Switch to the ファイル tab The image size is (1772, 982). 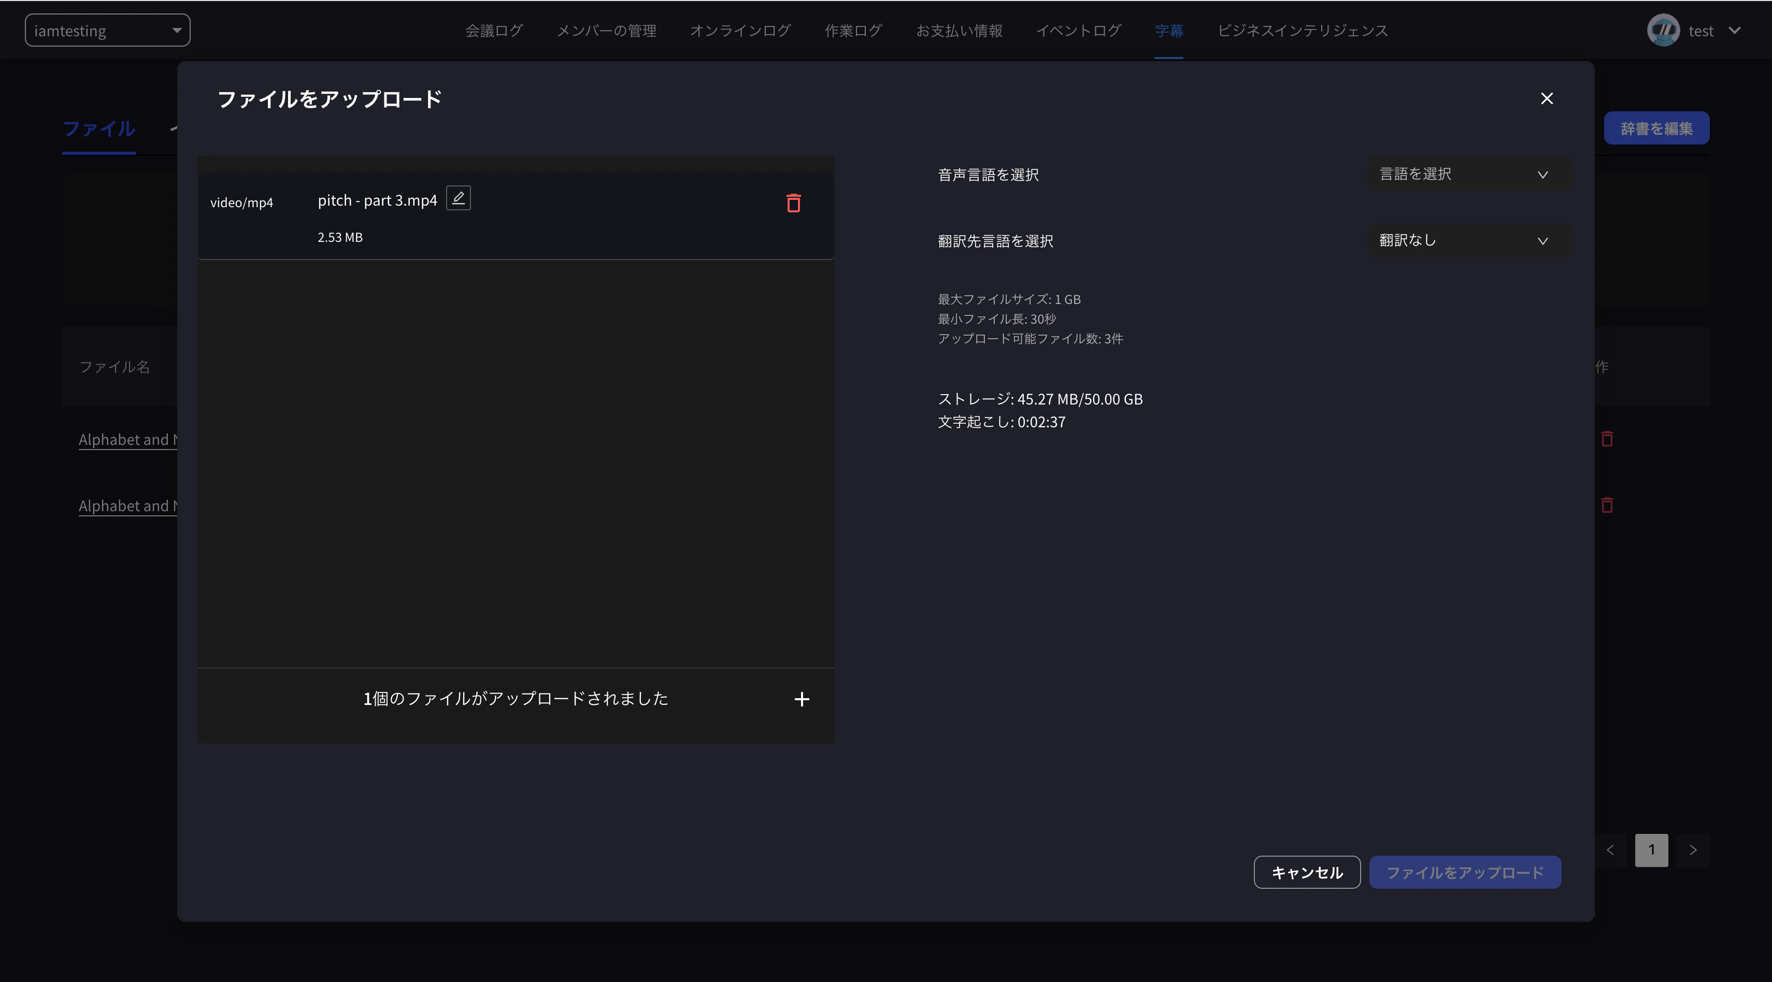98,128
